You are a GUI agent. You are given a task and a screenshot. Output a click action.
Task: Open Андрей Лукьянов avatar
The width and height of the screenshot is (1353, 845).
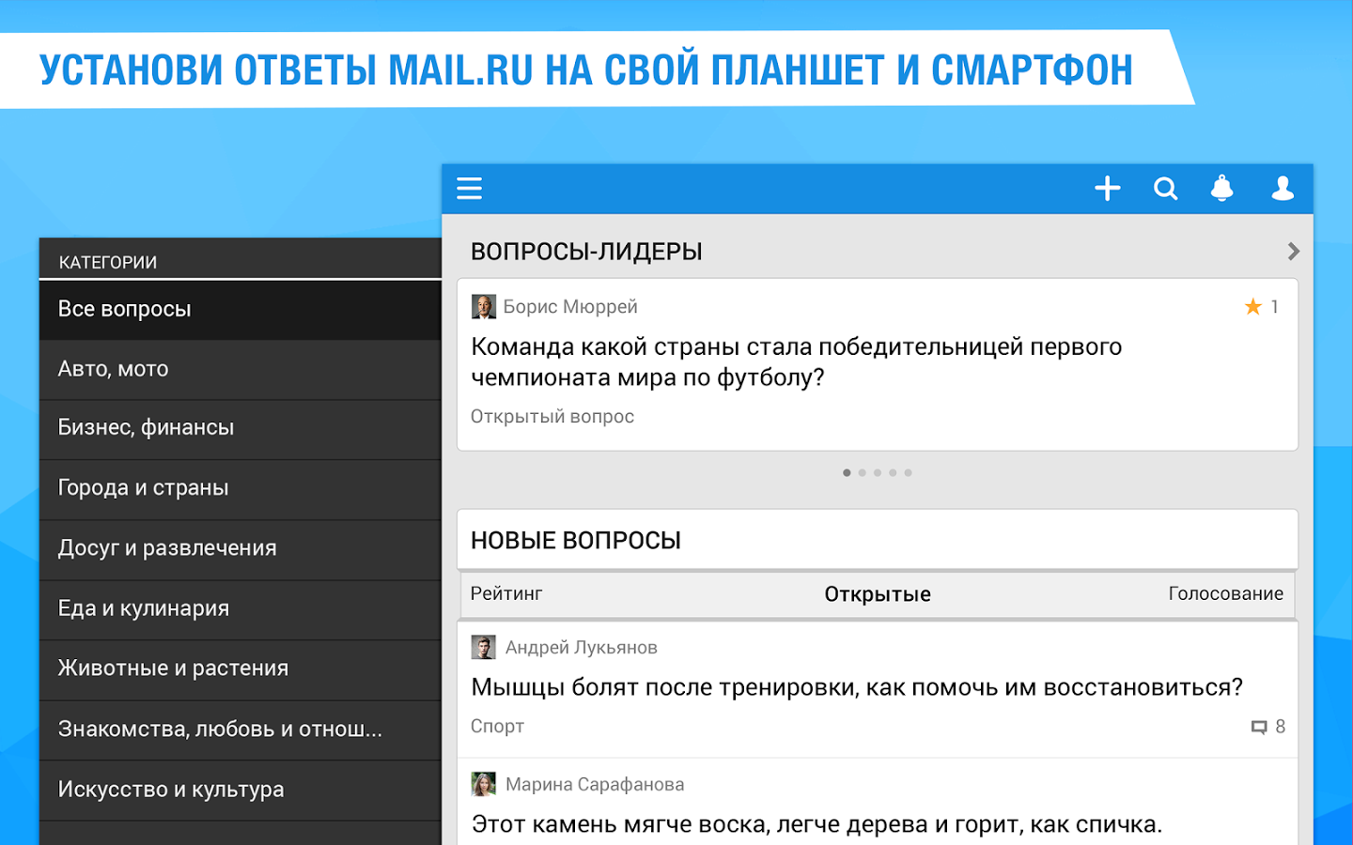pos(483,647)
